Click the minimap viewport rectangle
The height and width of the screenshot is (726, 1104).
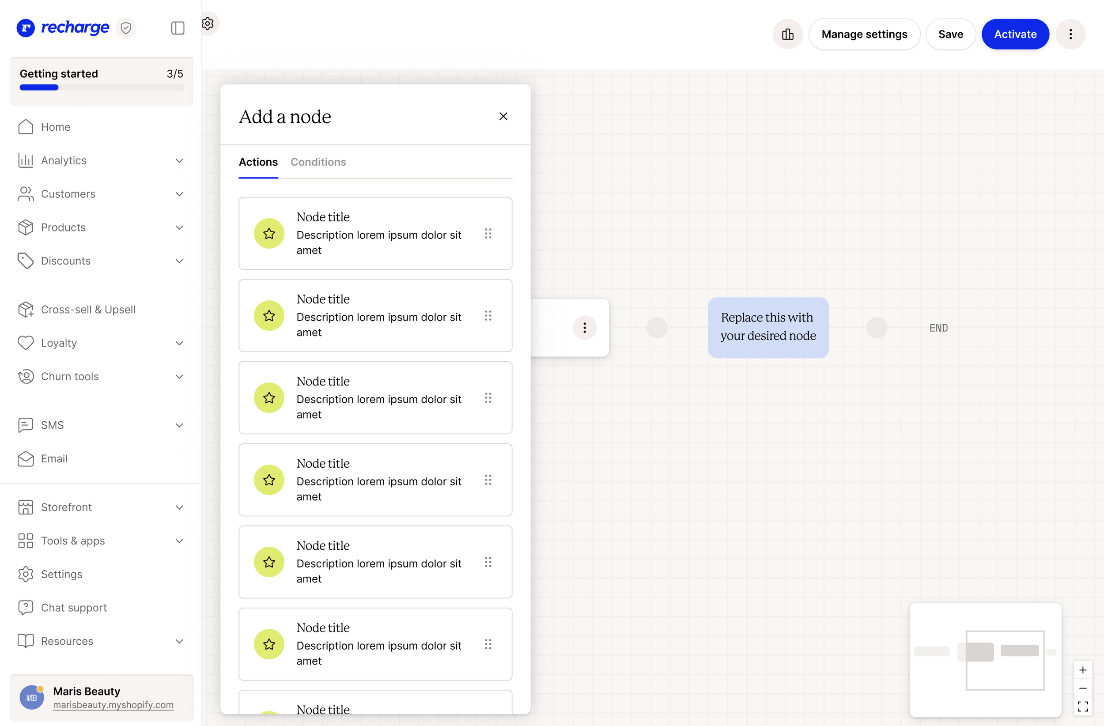[x=1005, y=660]
